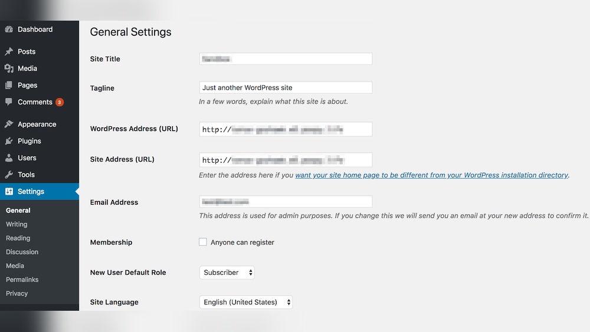Click the Site Language label
Image resolution: width=590 pixels, height=332 pixels.
click(x=114, y=303)
